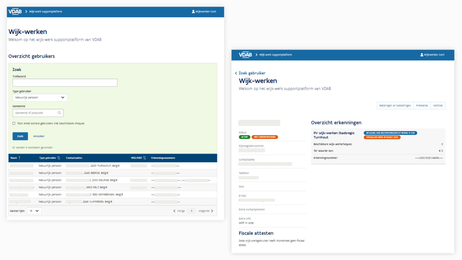The image size is (462, 260).
Task: Click the breadcrumb chevron after VDAB
Action: tap(256, 55)
